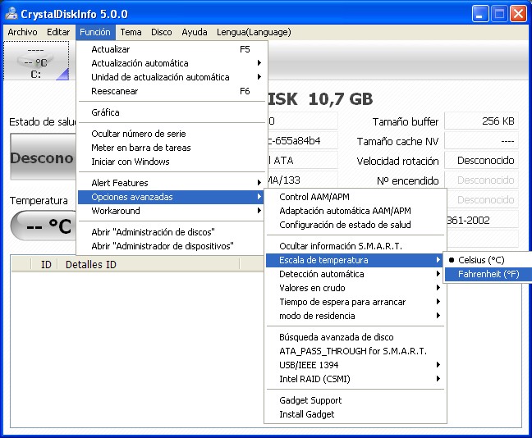Screen dimensions: 532x438
Task: Click the Velocidad rotación Desconocido field
Action: [x=481, y=160]
